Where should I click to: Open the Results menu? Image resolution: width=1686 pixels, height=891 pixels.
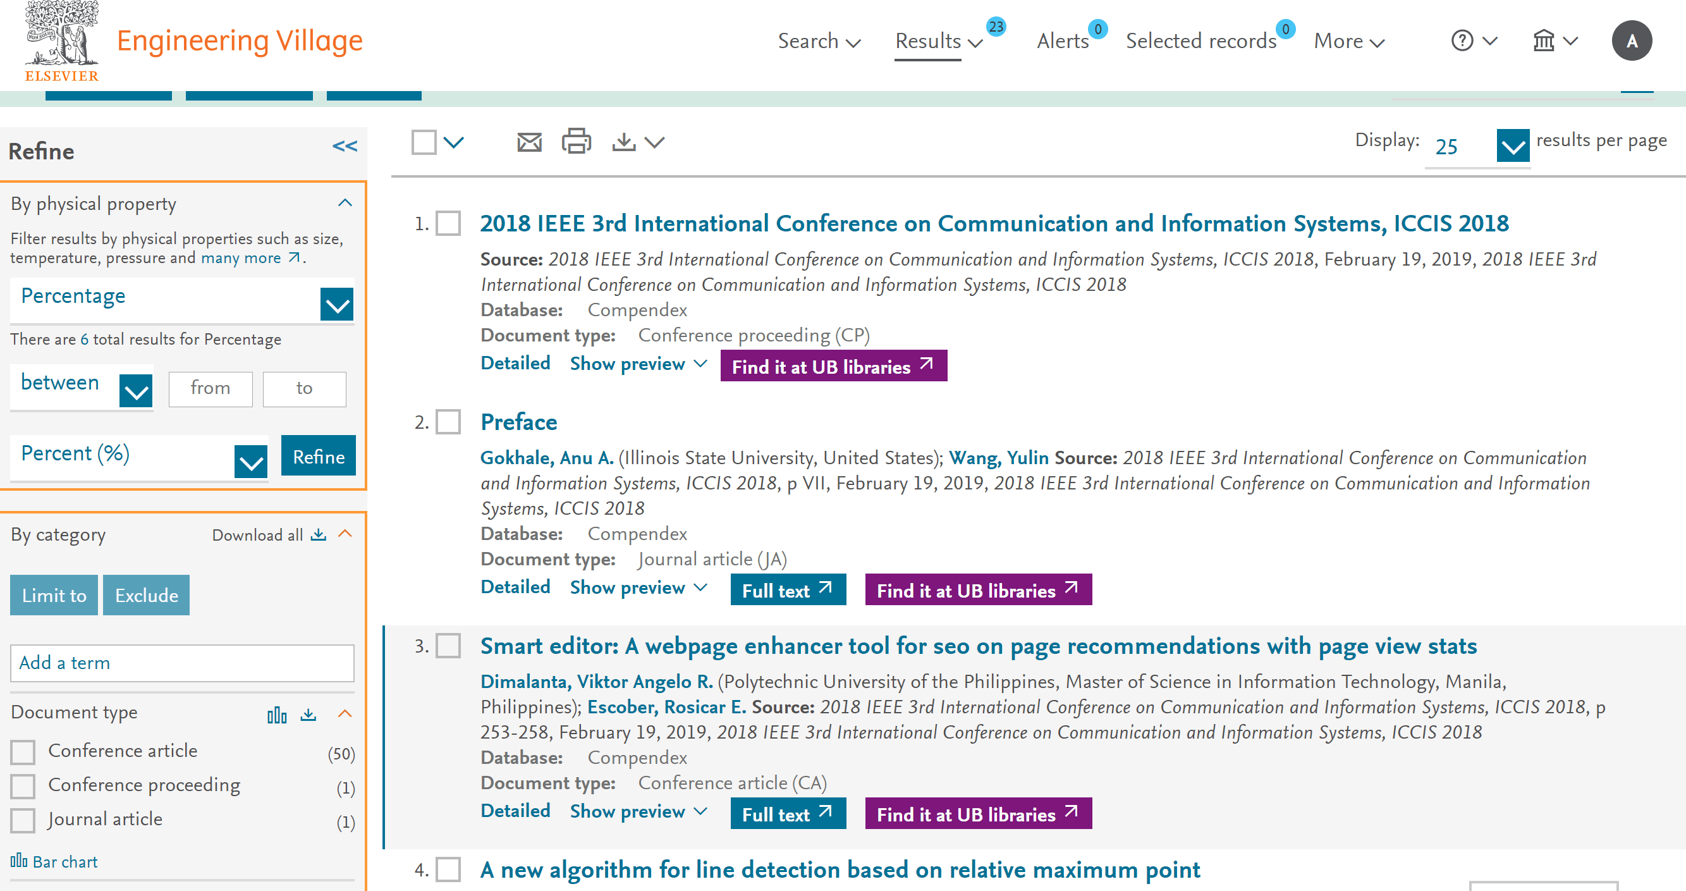coord(939,40)
